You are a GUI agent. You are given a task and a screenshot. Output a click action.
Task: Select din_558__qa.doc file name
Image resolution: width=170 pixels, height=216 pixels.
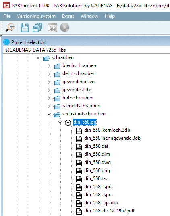(102, 203)
